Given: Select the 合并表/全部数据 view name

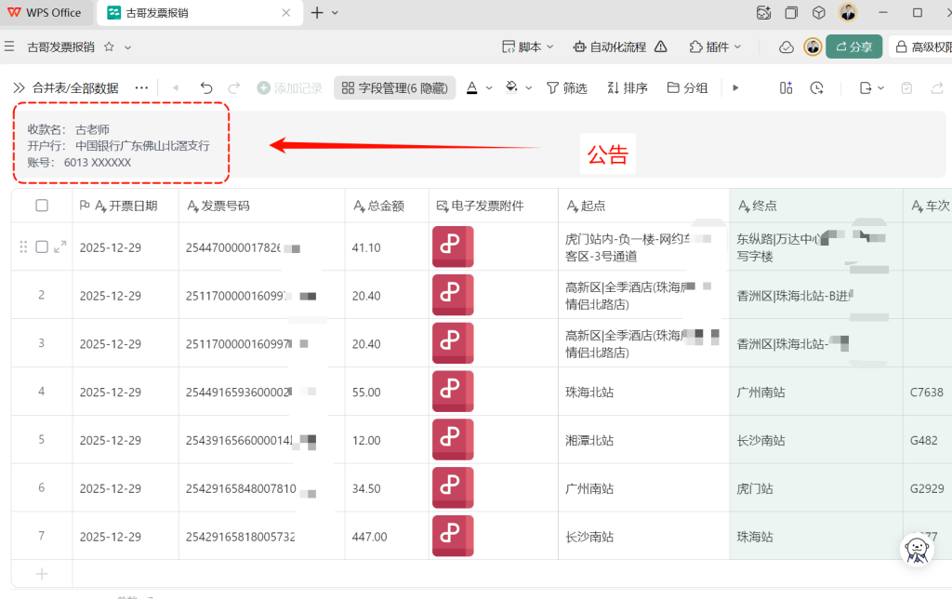Looking at the screenshot, I should 75,88.
